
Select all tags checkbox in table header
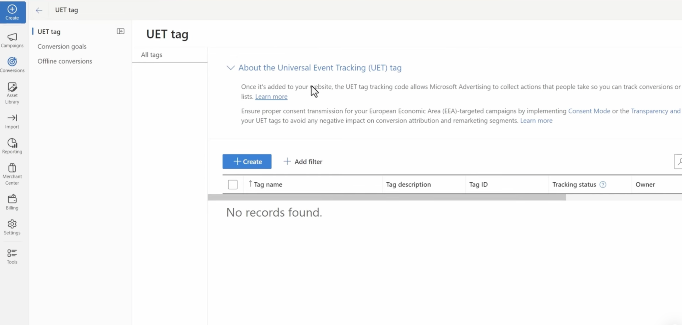(233, 184)
